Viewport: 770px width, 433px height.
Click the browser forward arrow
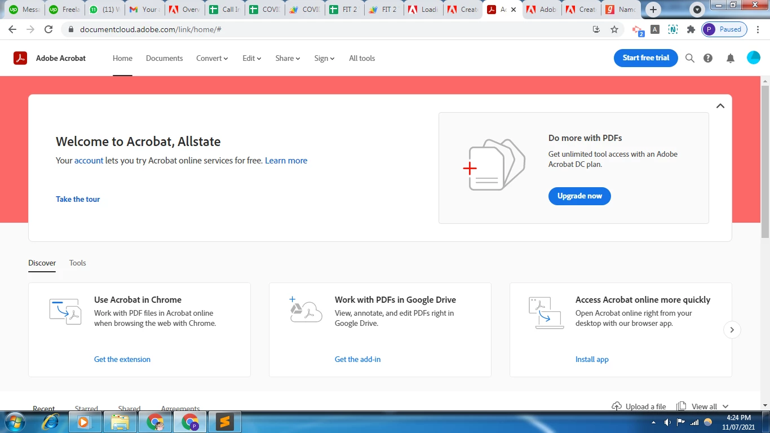tap(30, 29)
